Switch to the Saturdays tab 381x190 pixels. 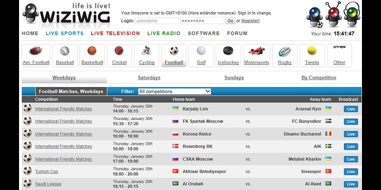149,78
